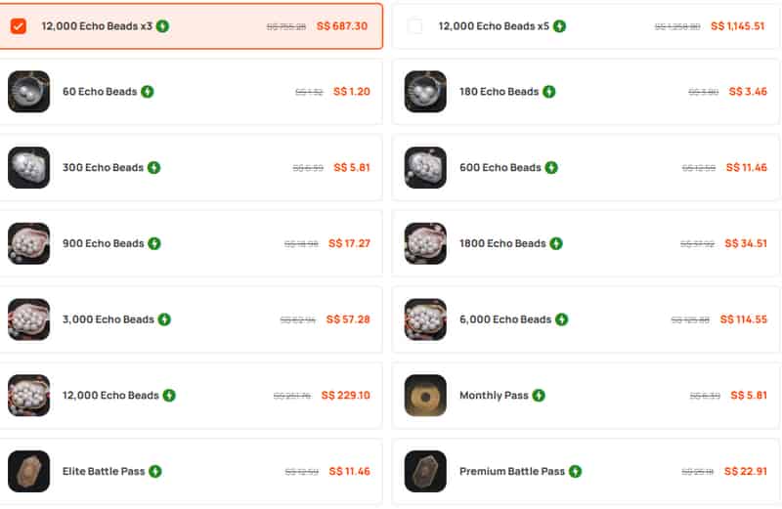
Task: Select the 6,000 Echo Beads package
Action: pyautogui.click(x=586, y=319)
